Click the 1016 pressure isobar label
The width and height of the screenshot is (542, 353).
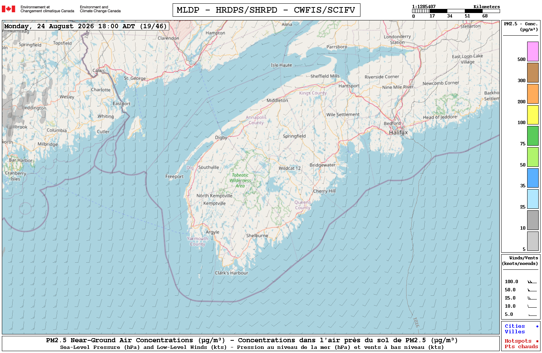(x=416, y=322)
